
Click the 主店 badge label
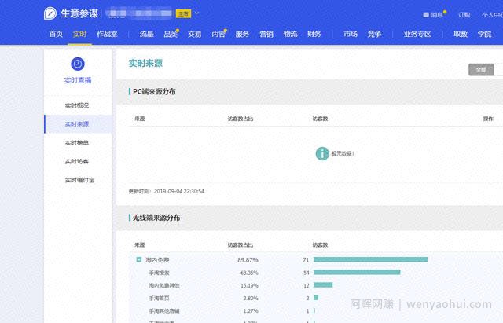tap(183, 13)
